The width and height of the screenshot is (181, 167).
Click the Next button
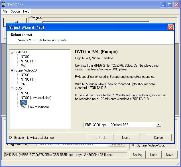(126, 138)
